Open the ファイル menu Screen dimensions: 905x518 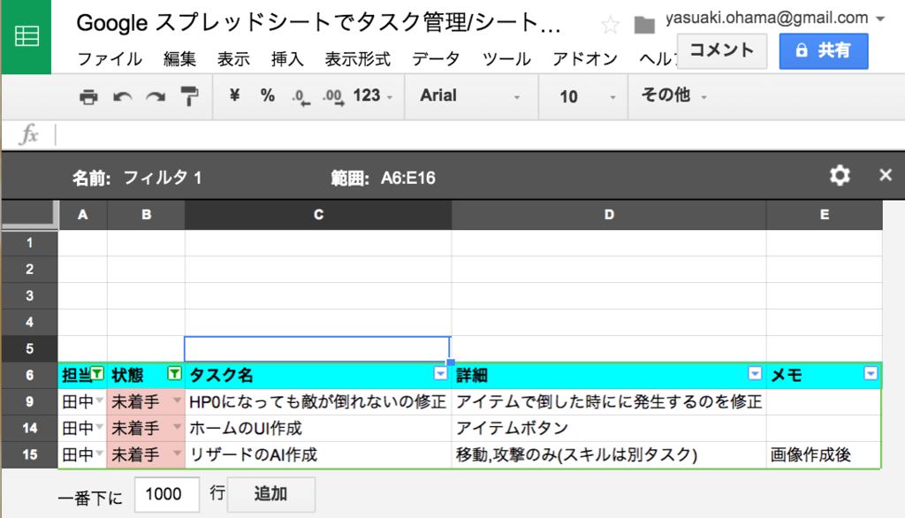coord(110,59)
